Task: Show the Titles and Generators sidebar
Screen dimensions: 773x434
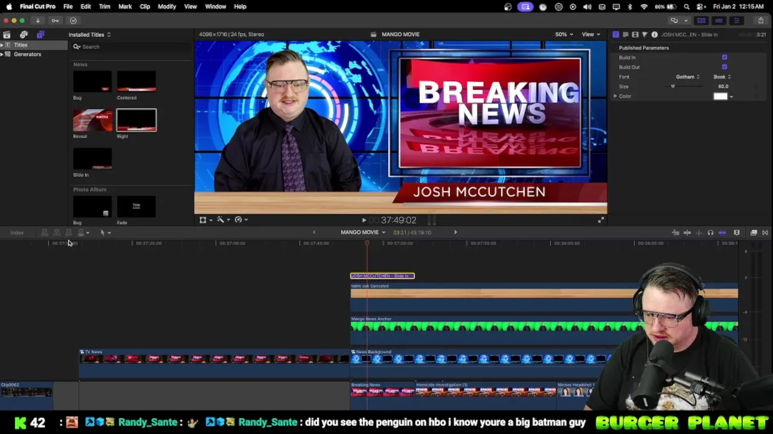Action: (40, 34)
